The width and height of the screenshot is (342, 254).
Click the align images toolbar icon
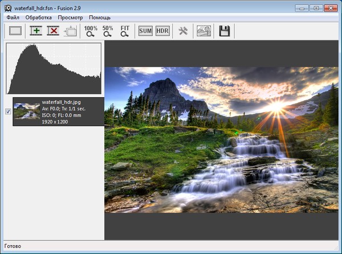[70, 31]
